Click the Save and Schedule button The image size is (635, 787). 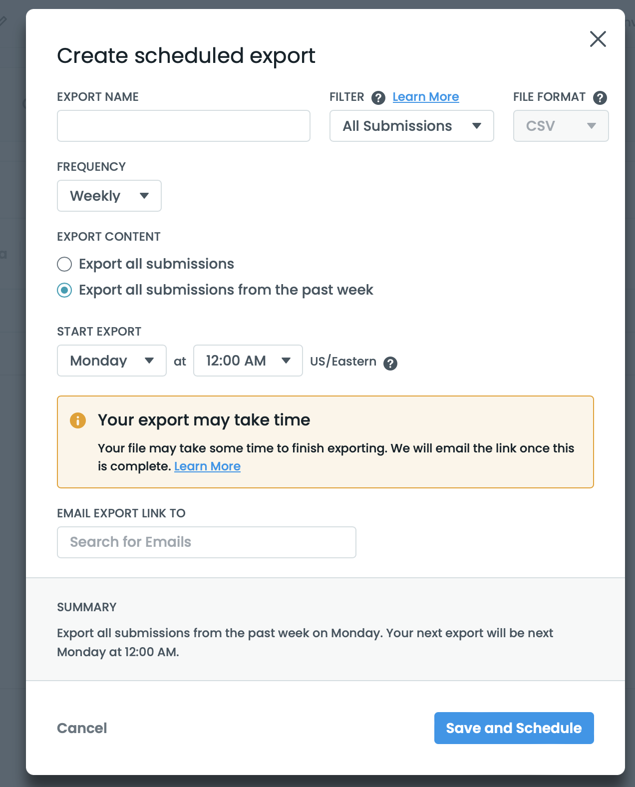coord(513,728)
